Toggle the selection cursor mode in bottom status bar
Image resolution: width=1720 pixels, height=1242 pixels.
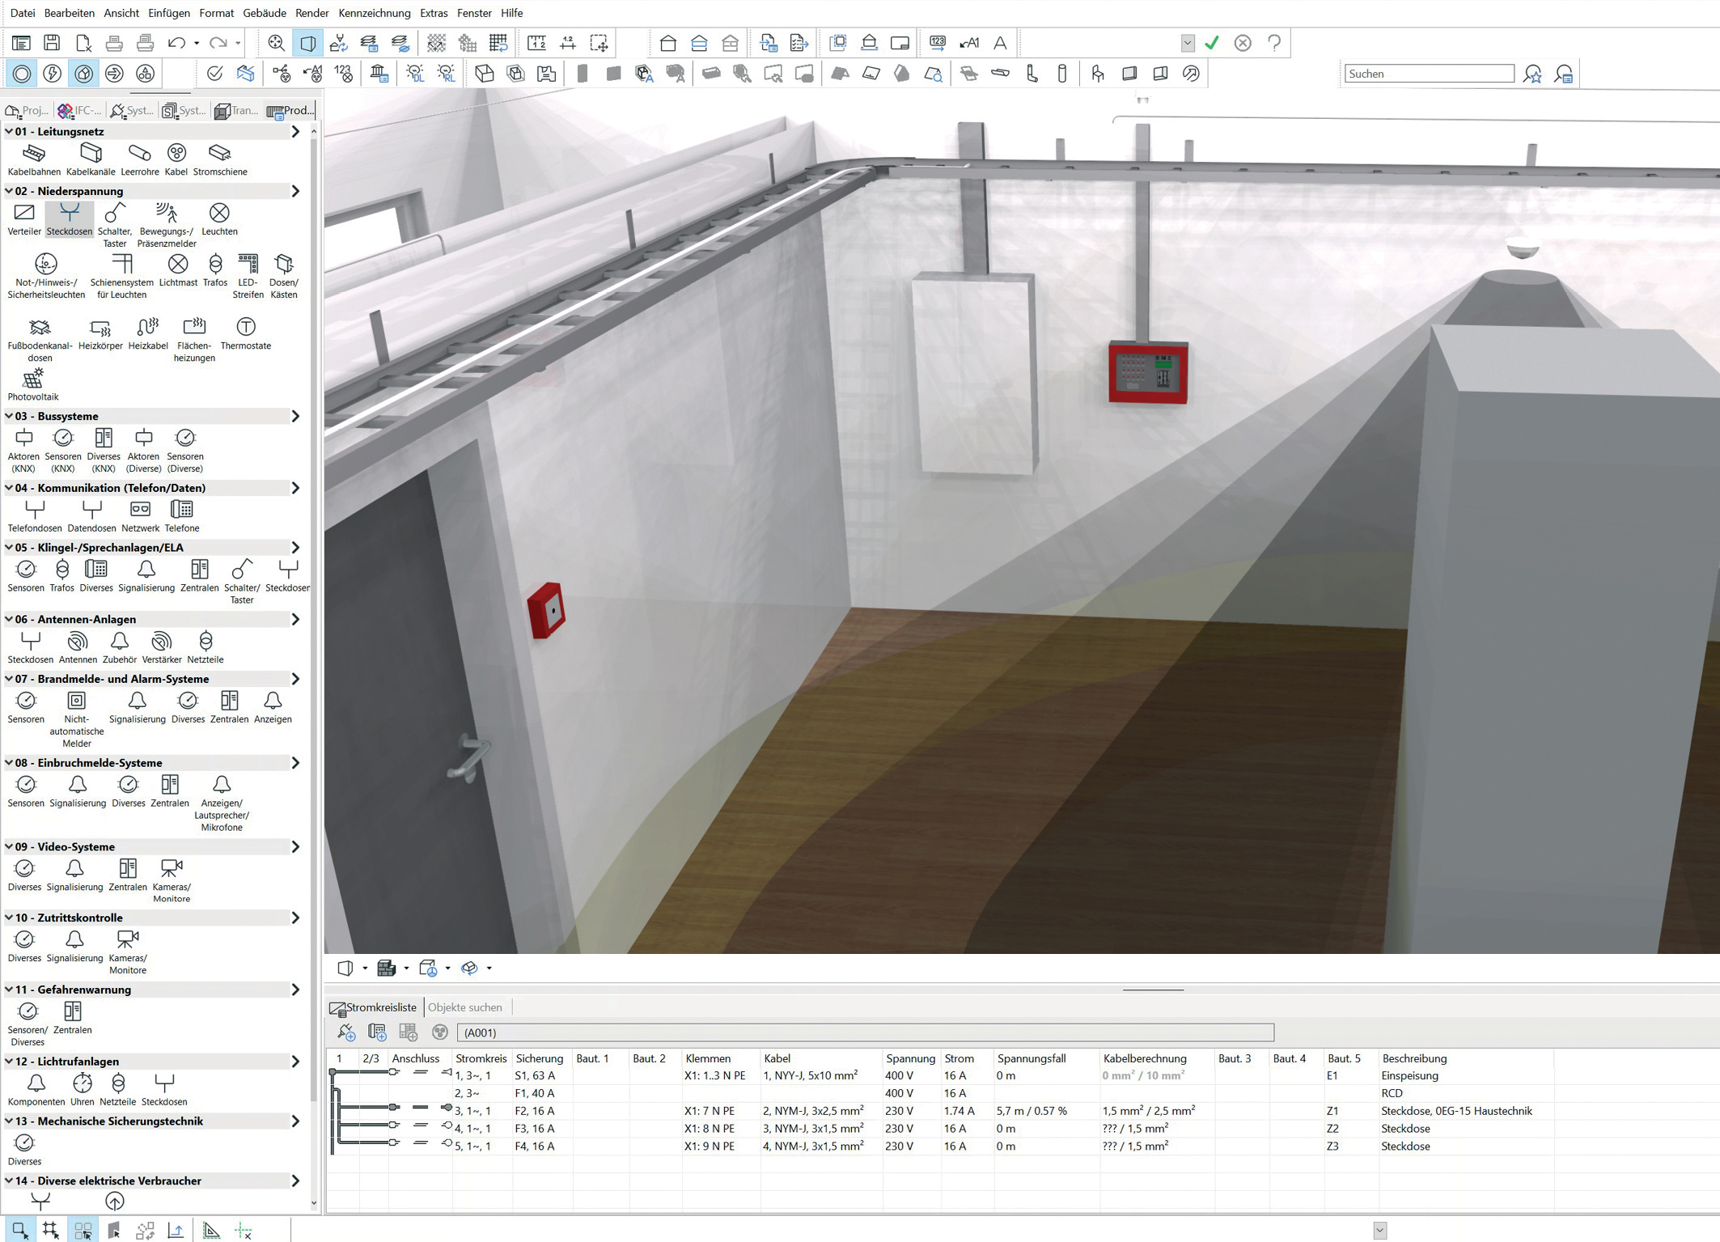tap(20, 1230)
